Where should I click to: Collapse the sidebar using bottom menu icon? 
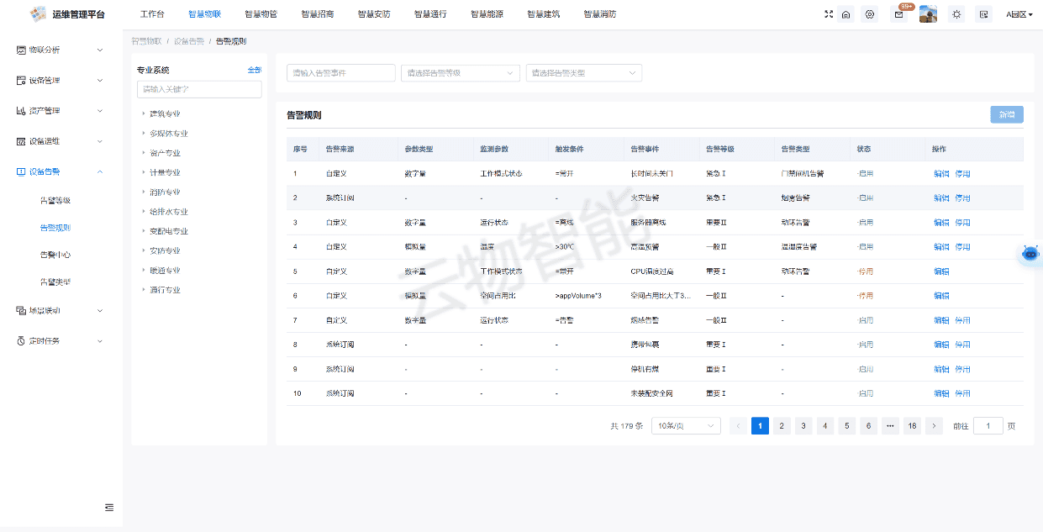tap(109, 507)
